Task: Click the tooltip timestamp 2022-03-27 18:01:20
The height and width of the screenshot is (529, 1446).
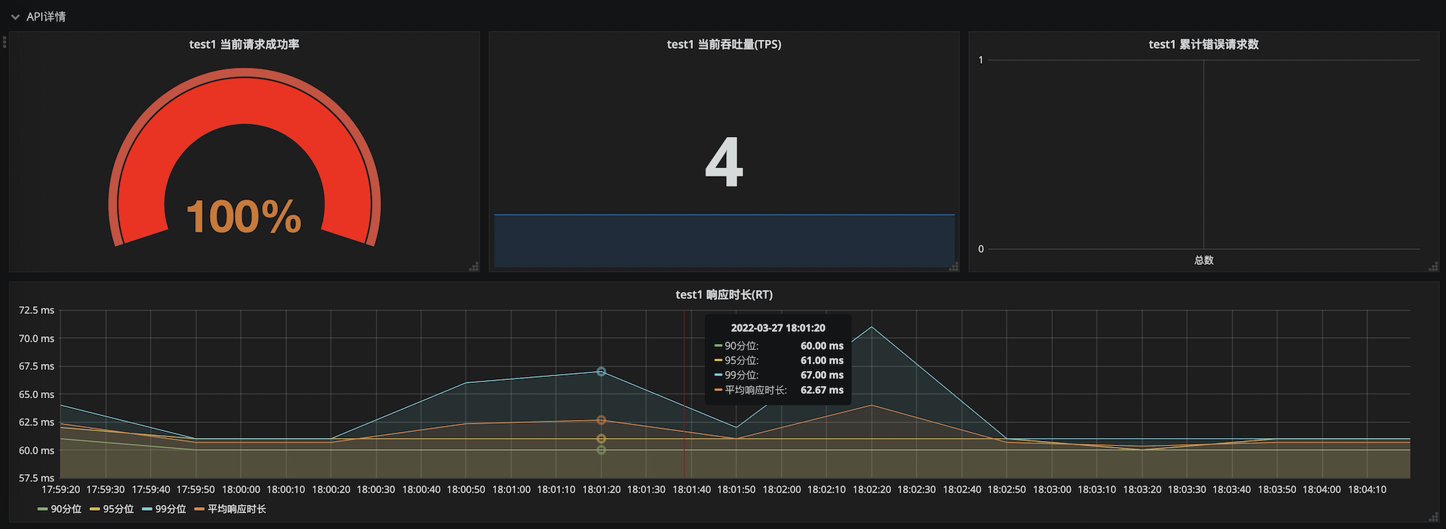Action: pyautogui.click(x=778, y=328)
